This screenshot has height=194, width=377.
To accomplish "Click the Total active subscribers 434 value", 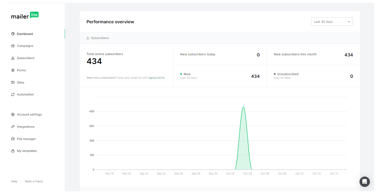I will [x=94, y=61].
